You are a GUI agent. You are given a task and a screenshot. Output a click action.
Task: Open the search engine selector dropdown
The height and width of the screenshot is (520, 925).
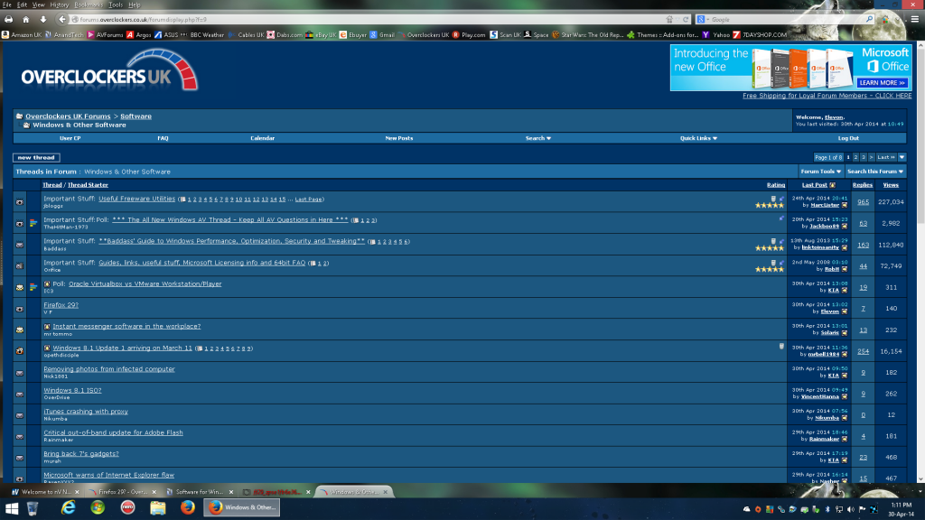pos(703,20)
